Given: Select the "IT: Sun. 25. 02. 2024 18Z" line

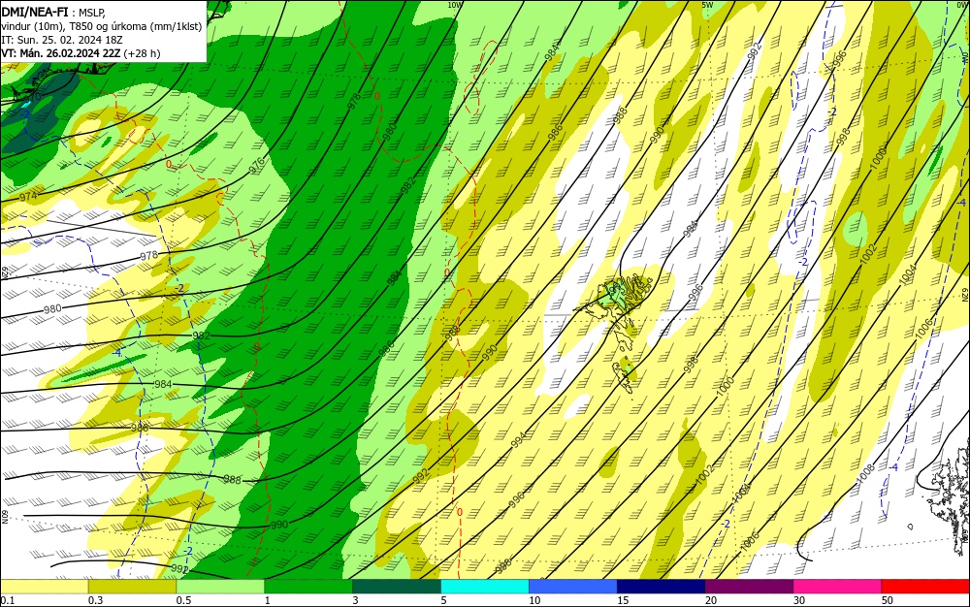Looking at the screenshot, I should tap(62, 40).
